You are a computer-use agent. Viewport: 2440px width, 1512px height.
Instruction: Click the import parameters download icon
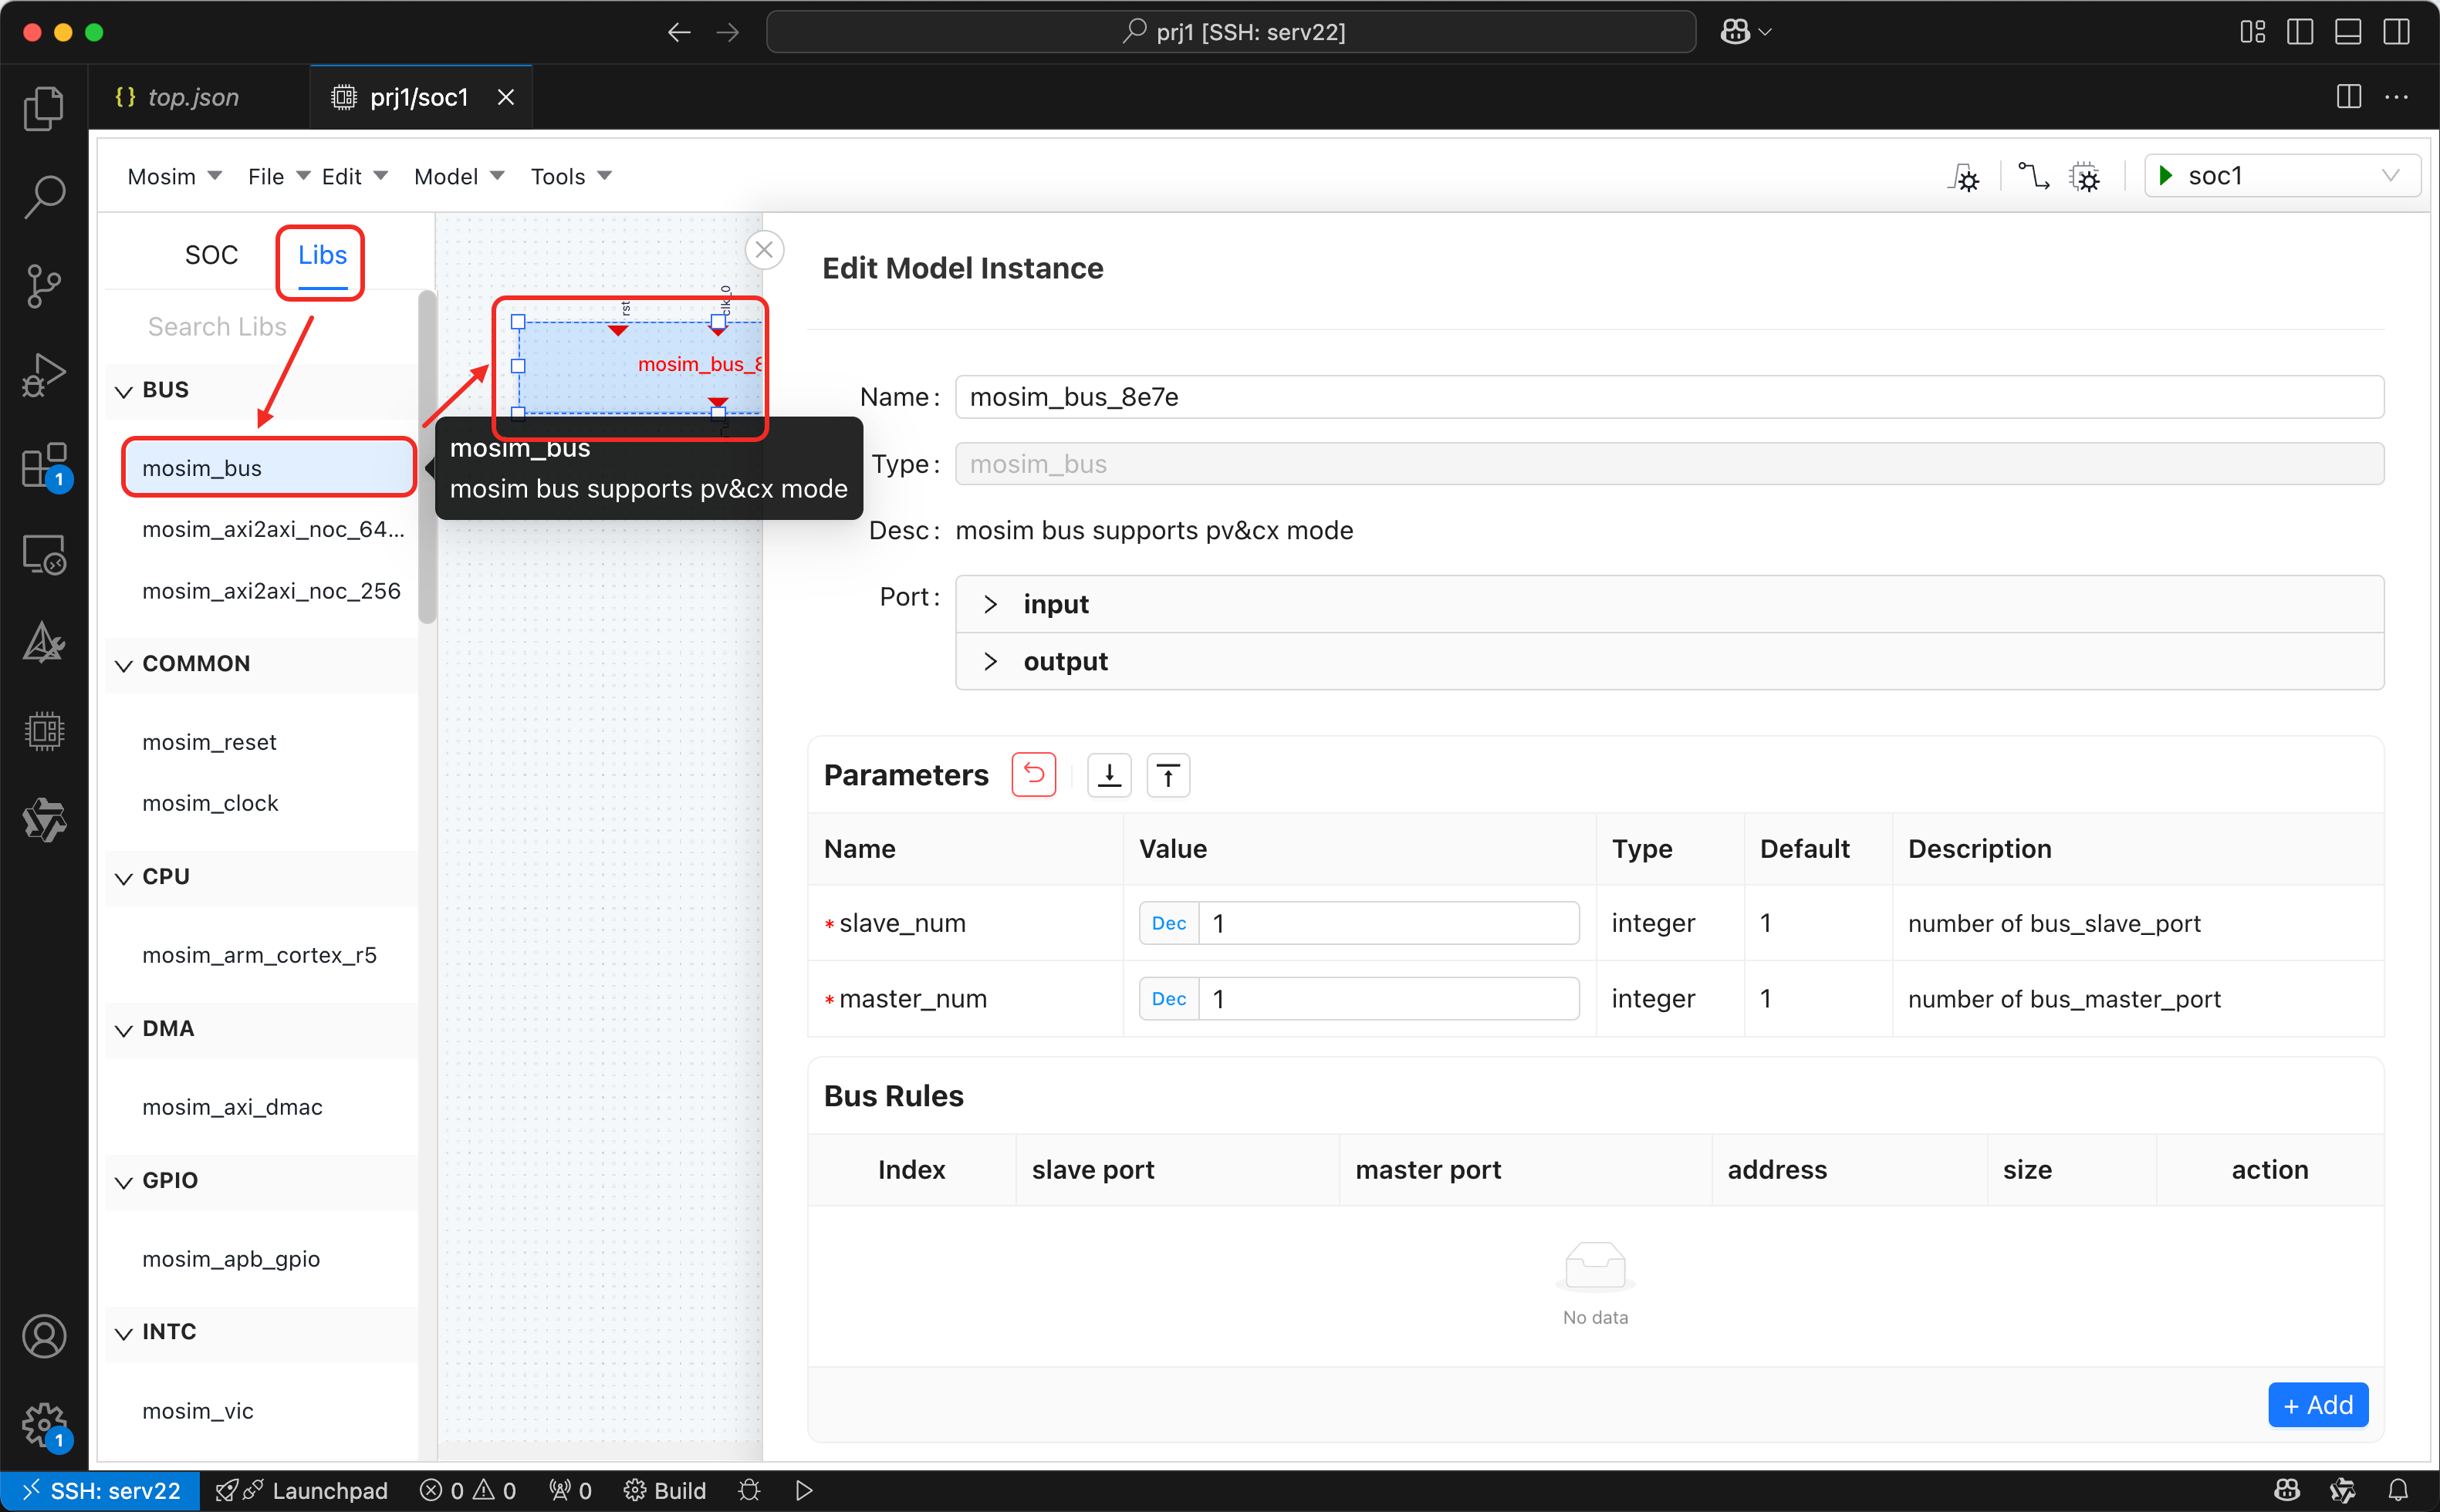click(x=1109, y=775)
